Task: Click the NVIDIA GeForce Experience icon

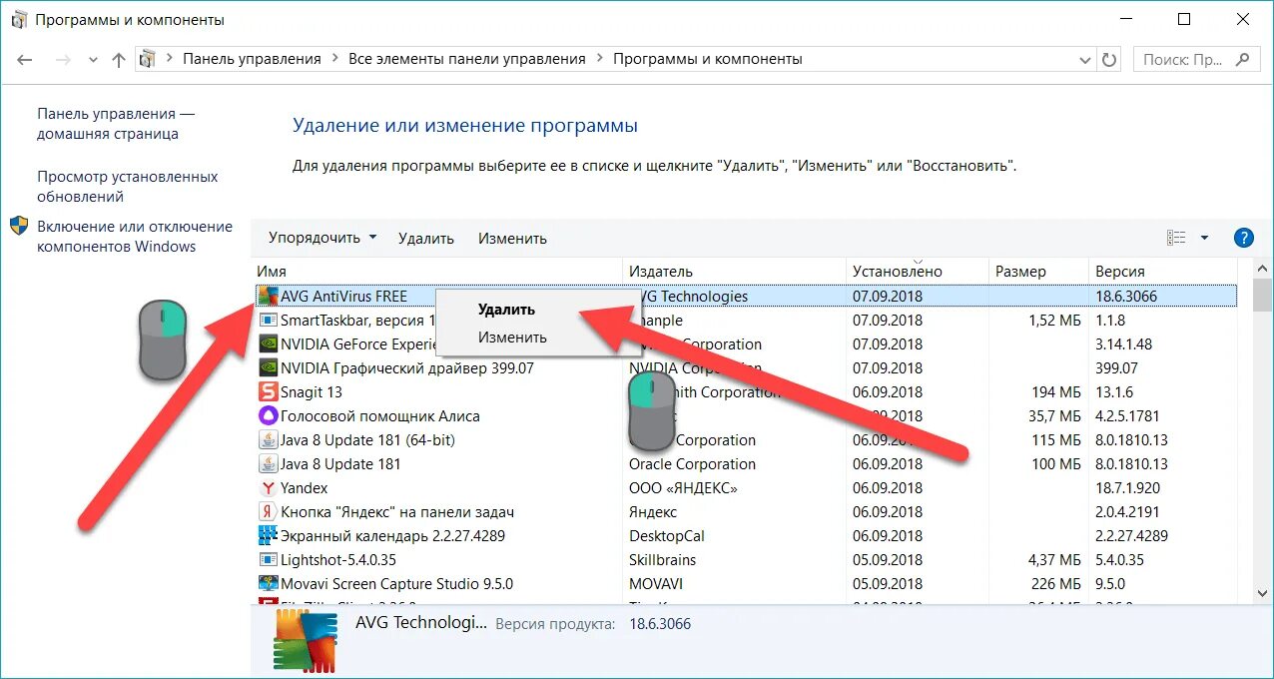Action: pyautogui.click(x=268, y=343)
